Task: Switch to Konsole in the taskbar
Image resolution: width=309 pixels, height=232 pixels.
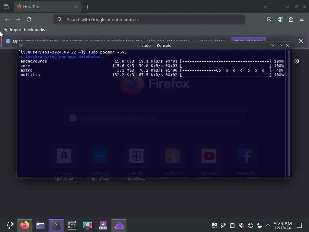Action: (x=56, y=225)
